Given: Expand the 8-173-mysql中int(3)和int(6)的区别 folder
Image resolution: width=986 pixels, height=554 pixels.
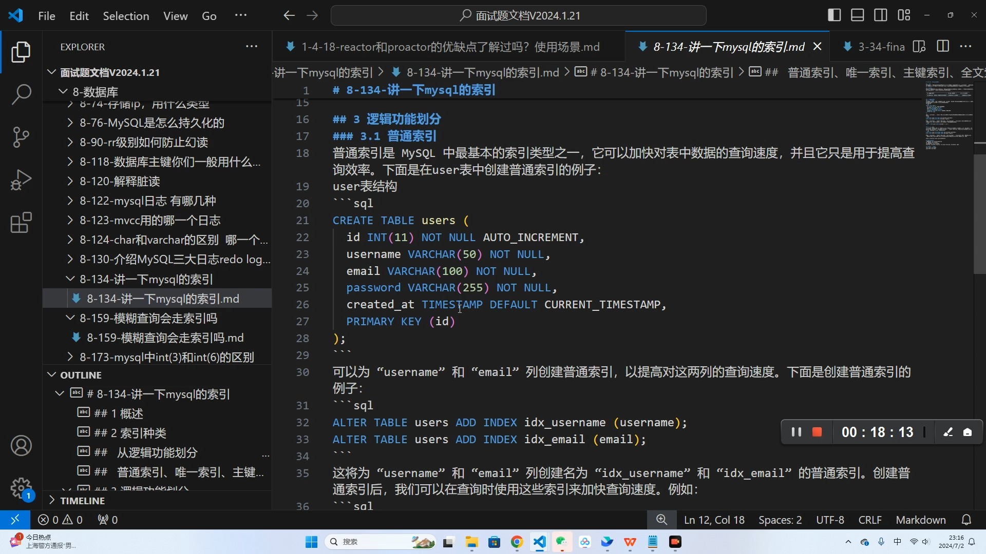Looking at the screenshot, I should tap(157, 357).
